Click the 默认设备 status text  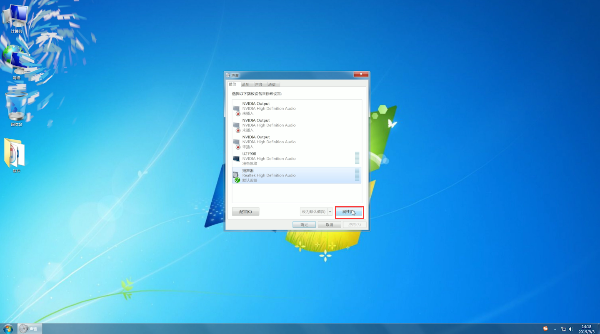(250, 180)
